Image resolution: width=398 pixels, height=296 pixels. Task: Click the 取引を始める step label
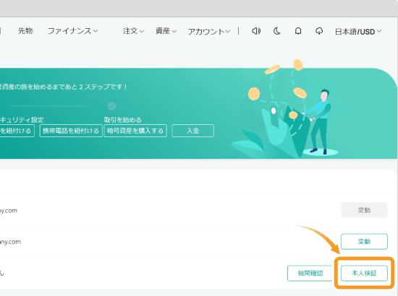tap(122, 120)
